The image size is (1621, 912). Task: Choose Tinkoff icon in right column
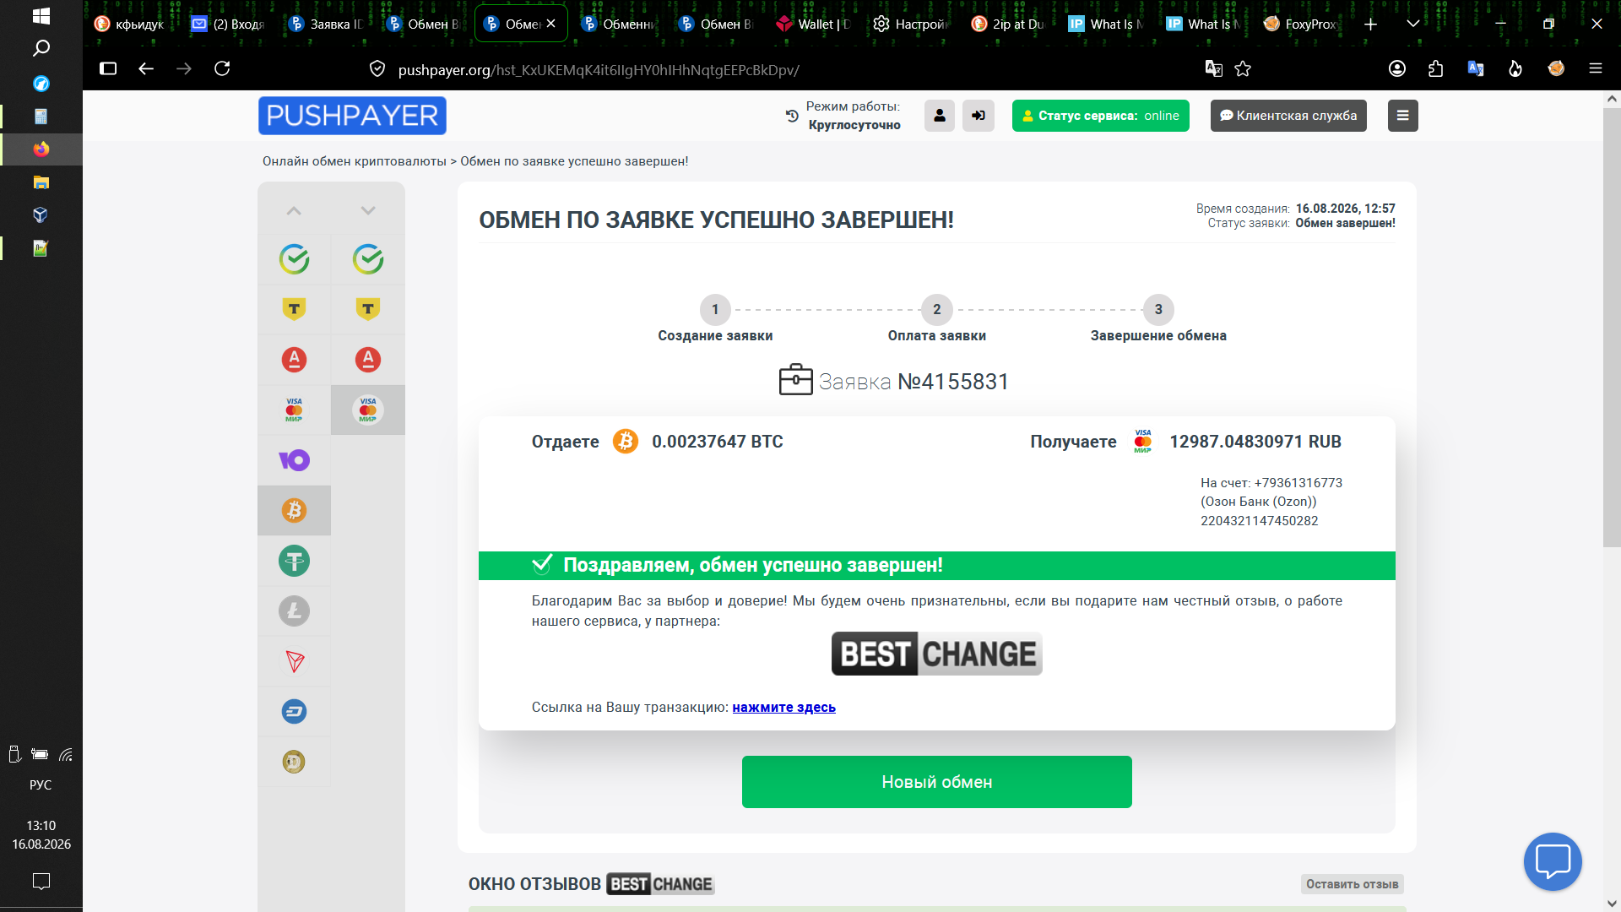coord(368,309)
